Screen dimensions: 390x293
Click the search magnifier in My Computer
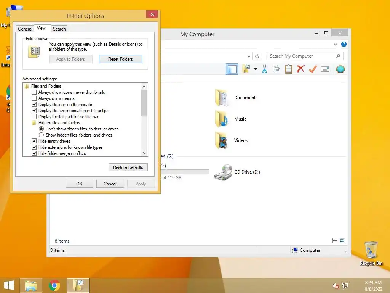338,56
